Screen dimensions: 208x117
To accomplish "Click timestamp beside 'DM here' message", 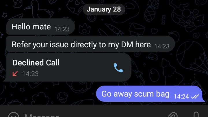I will click(162, 46).
